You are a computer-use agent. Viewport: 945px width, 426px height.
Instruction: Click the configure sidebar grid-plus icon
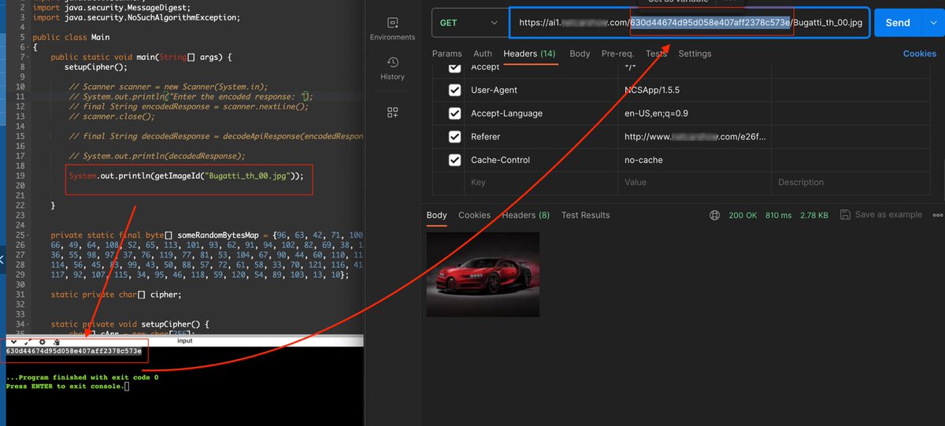[x=392, y=113]
